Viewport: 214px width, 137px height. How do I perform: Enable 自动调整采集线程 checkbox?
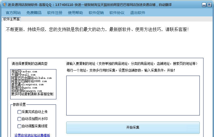pos(19,126)
